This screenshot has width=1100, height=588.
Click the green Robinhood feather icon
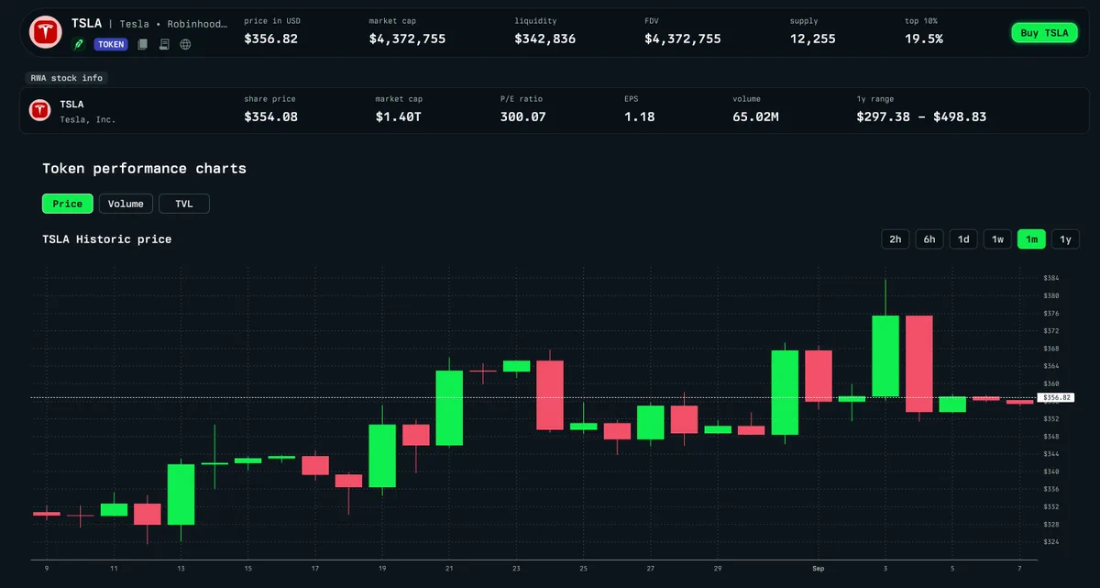[79, 44]
